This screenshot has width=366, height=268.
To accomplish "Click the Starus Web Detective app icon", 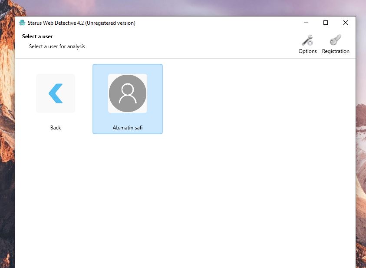I will (22, 23).
